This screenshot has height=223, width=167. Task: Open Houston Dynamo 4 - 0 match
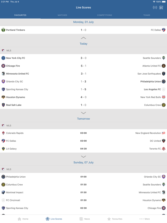[83, 97]
